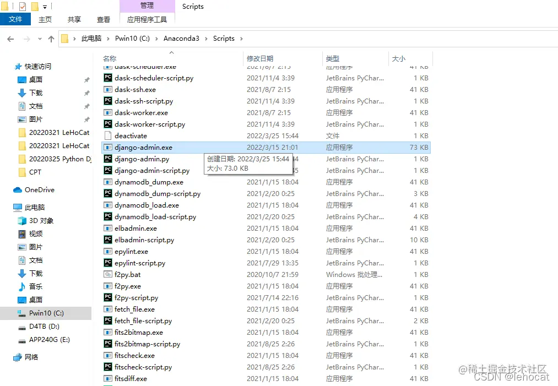Select the deactivate file icon
Viewport: 558px width, 386px height.
pos(108,135)
